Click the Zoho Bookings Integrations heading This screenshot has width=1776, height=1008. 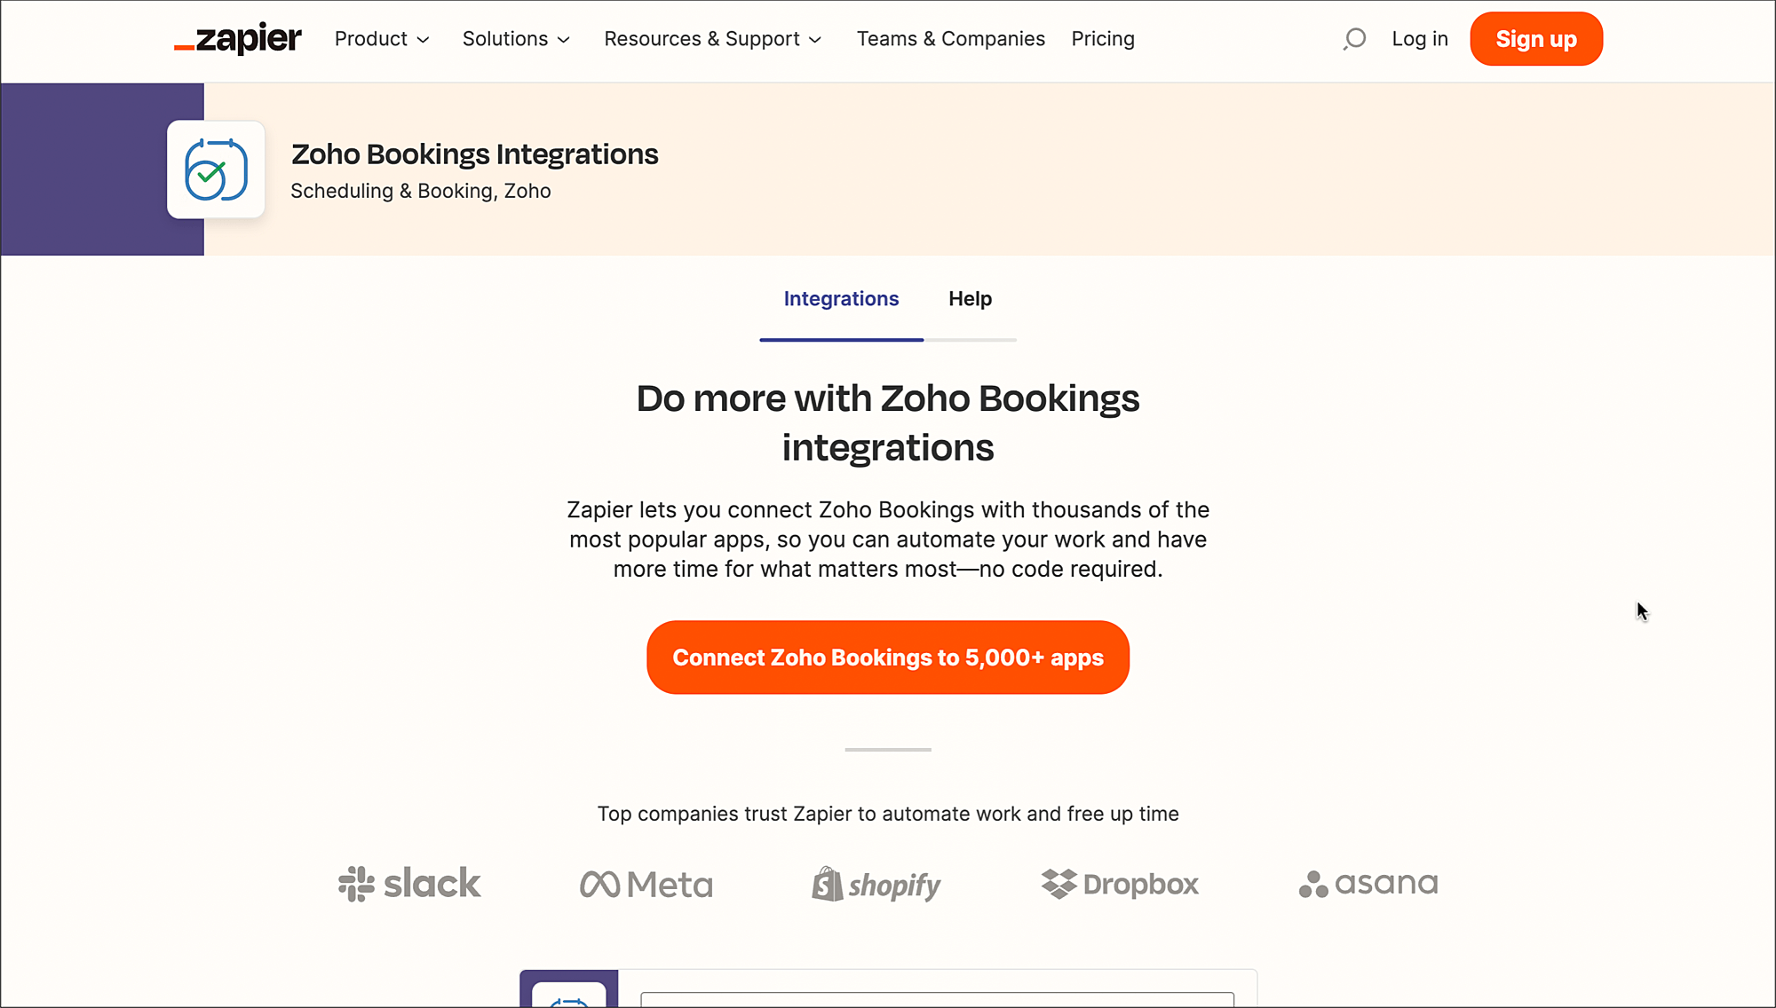tap(475, 154)
